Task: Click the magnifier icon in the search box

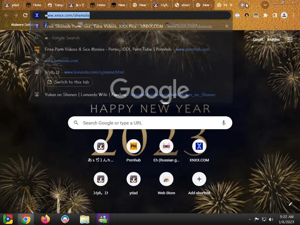Action: point(76,123)
